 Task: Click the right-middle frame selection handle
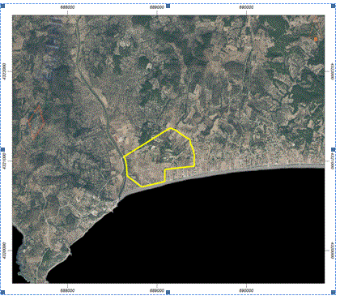point(334,149)
